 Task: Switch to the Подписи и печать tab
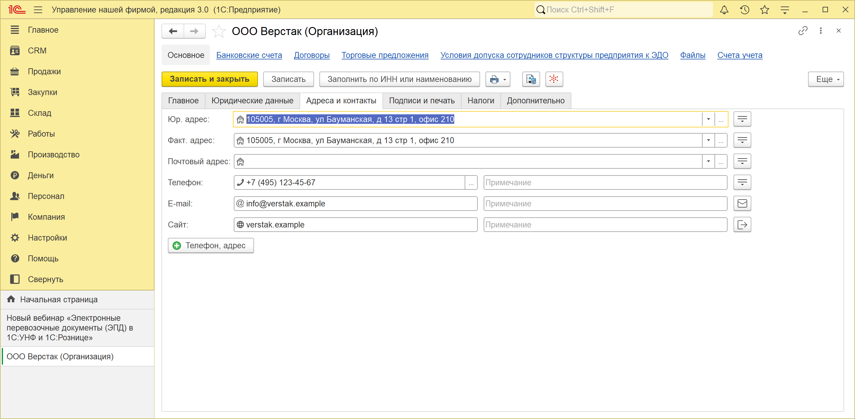[422, 101]
